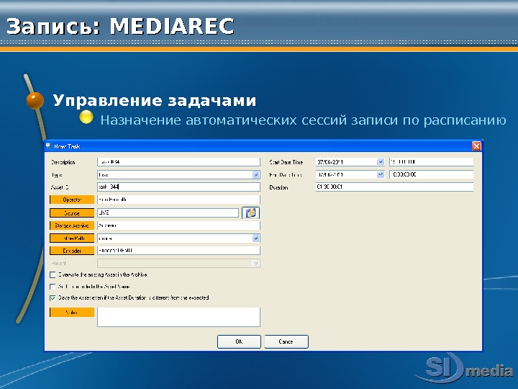Confirm the new task with OK
This screenshot has width=518, height=389.
tap(239, 341)
